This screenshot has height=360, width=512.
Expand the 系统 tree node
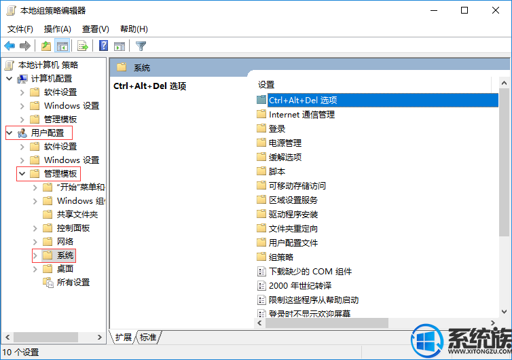[x=35, y=255]
